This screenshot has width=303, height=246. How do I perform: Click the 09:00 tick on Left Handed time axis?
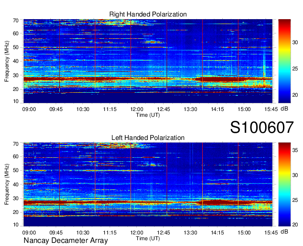(29, 233)
